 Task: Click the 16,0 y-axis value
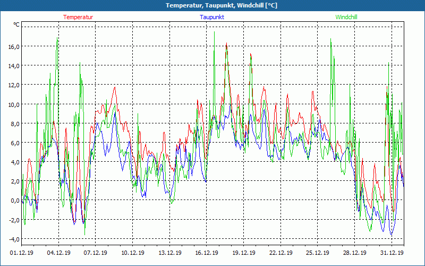14,46
